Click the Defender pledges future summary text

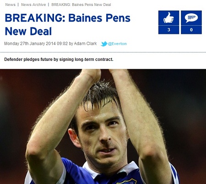pyautogui.click(x=59, y=60)
